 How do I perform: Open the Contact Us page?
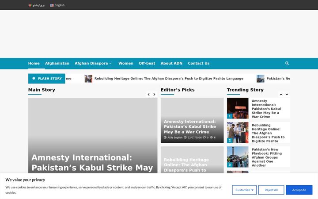pyautogui.click(x=199, y=63)
